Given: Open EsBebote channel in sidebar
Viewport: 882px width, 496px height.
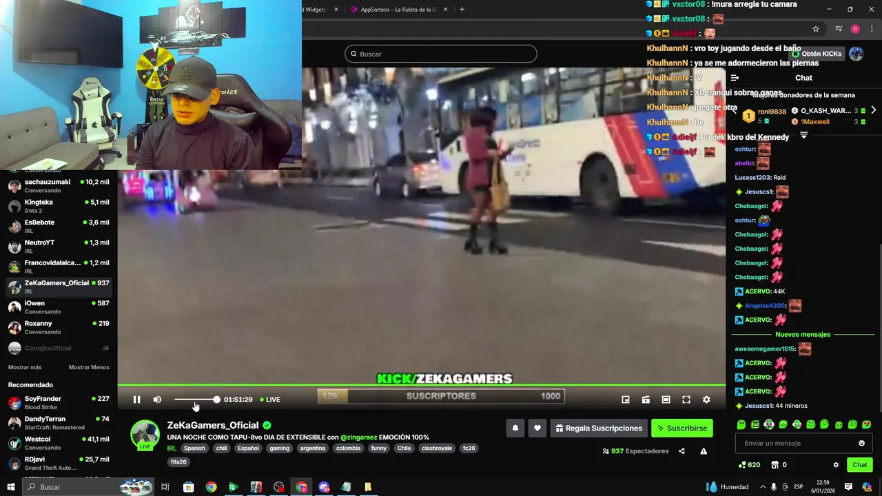Looking at the screenshot, I should click(x=59, y=226).
